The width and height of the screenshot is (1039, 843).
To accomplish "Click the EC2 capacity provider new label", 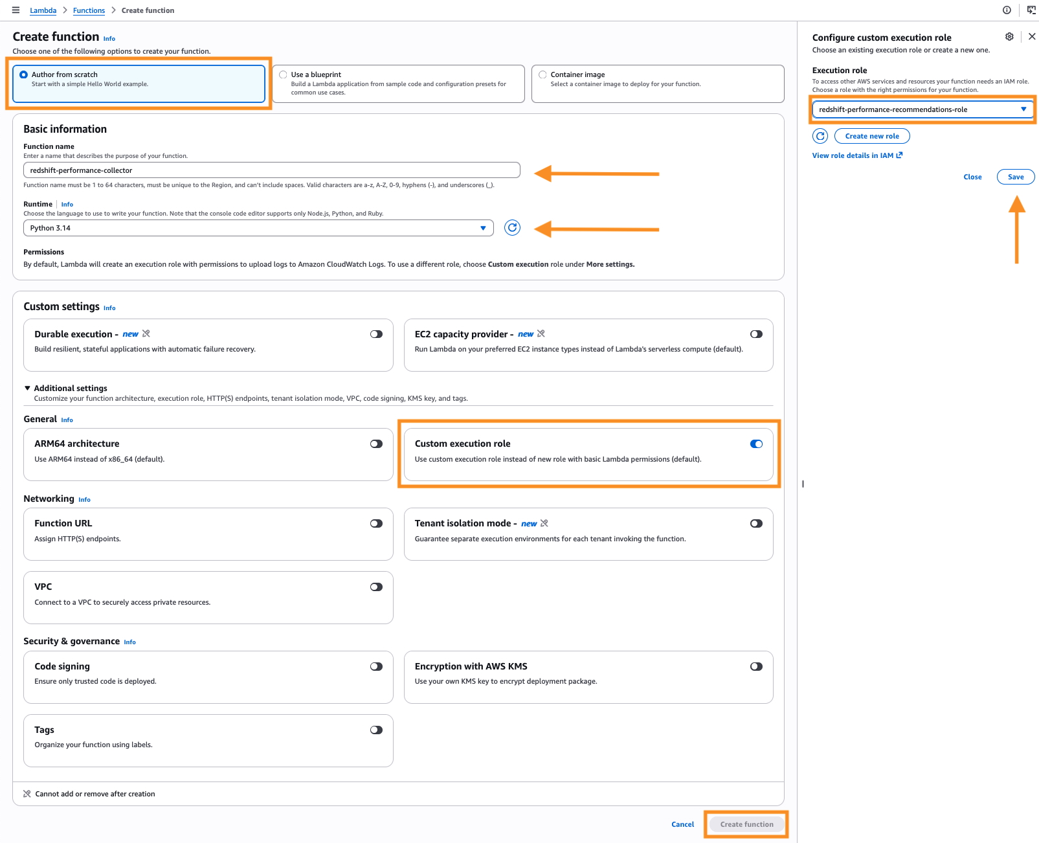I will click(x=526, y=334).
